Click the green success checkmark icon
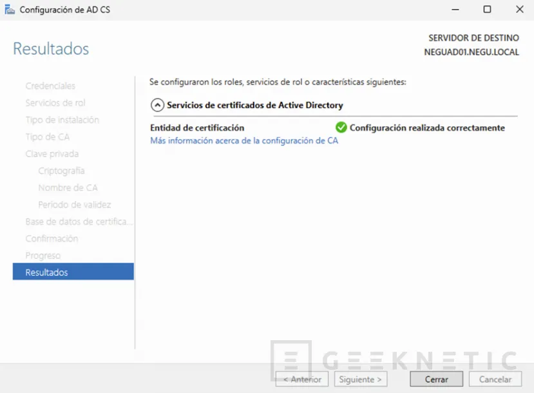The width and height of the screenshot is (534, 393). (x=341, y=127)
